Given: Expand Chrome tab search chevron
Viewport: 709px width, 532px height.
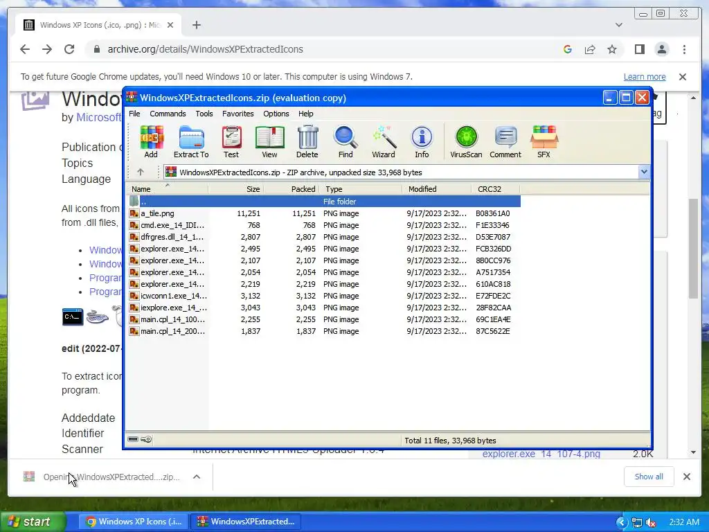Looking at the screenshot, I should point(619,25).
